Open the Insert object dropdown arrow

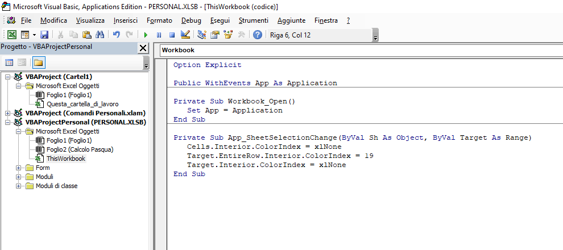pos(35,35)
